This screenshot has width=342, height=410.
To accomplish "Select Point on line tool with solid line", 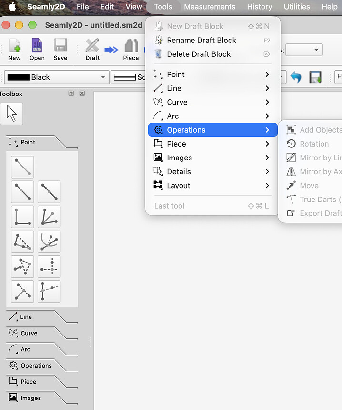I will [22, 192].
